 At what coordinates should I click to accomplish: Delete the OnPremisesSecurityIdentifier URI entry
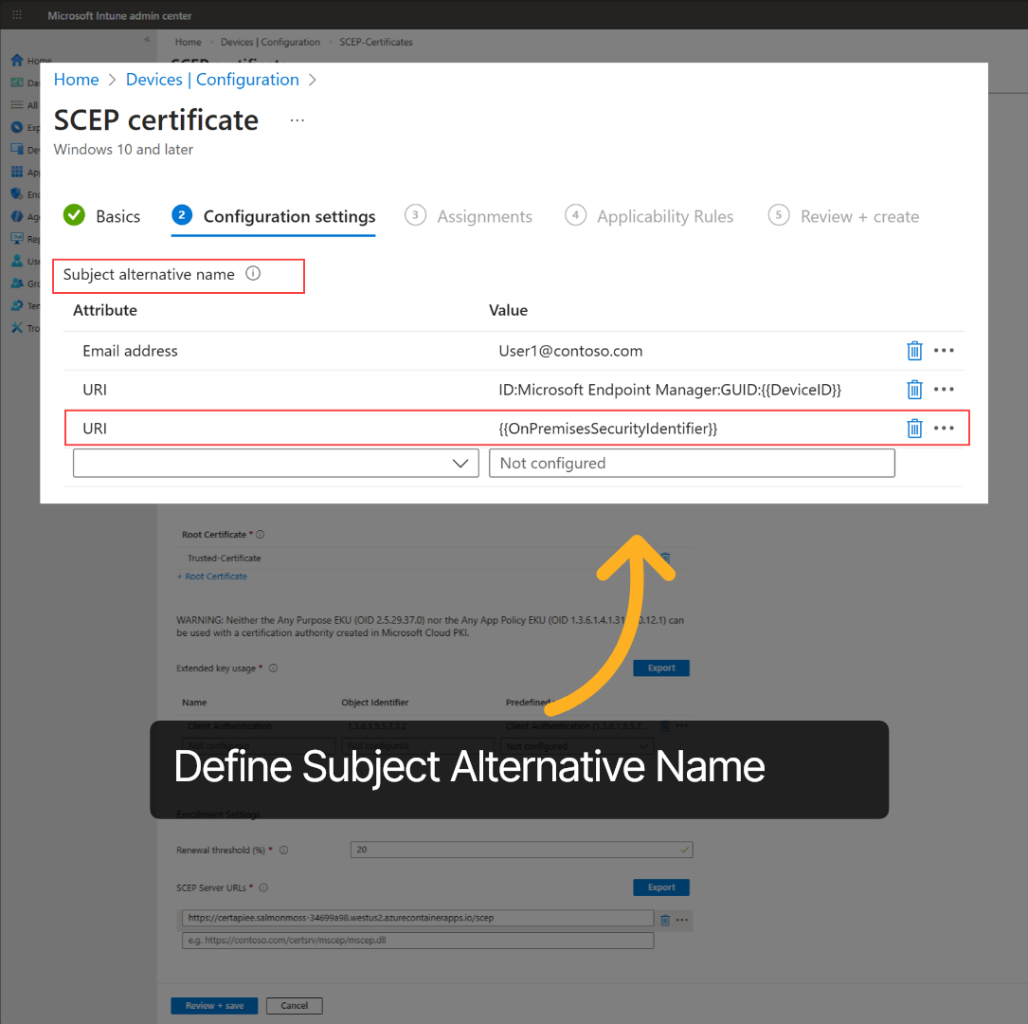point(913,428)
